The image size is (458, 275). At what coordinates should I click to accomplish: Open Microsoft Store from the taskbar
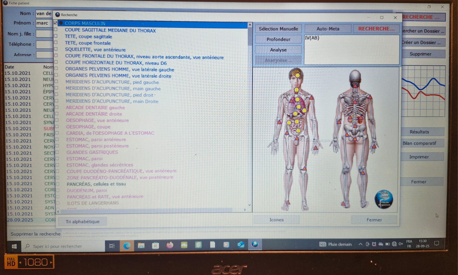click(x=155, y=245)
